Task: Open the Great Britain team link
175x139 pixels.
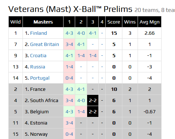Action: coord(44,45)
